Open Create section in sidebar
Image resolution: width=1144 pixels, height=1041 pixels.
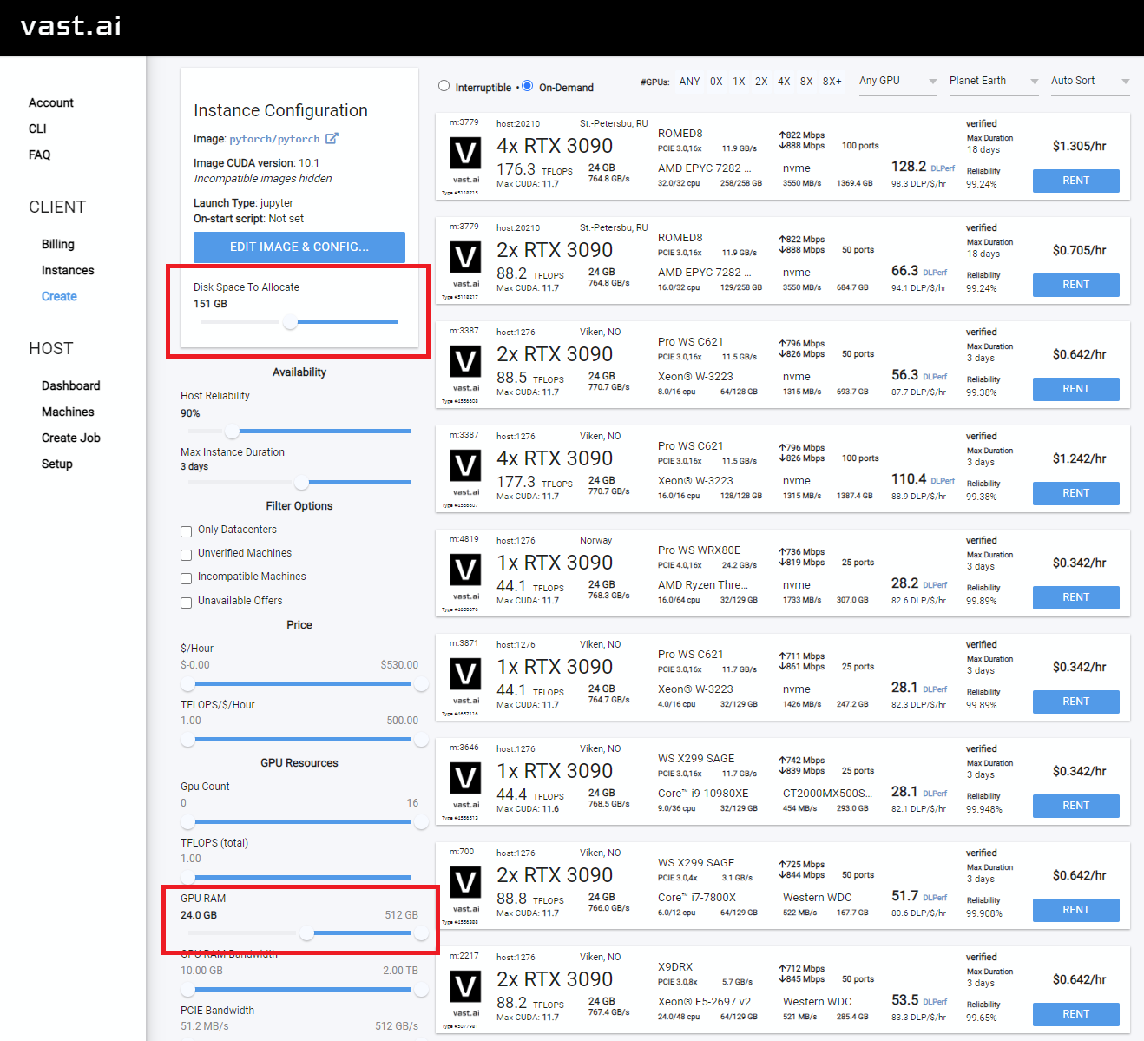point(59,296)
